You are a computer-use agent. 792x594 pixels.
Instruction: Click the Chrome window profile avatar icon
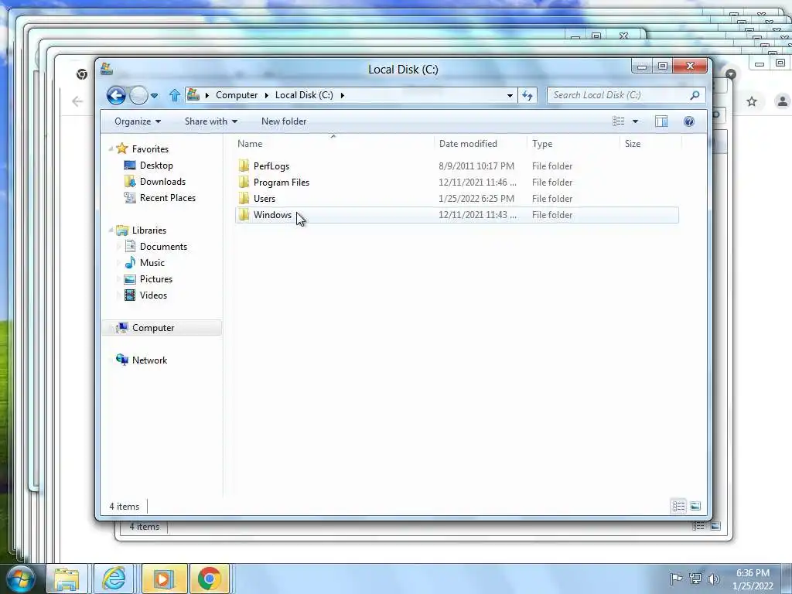coord(782,101)
